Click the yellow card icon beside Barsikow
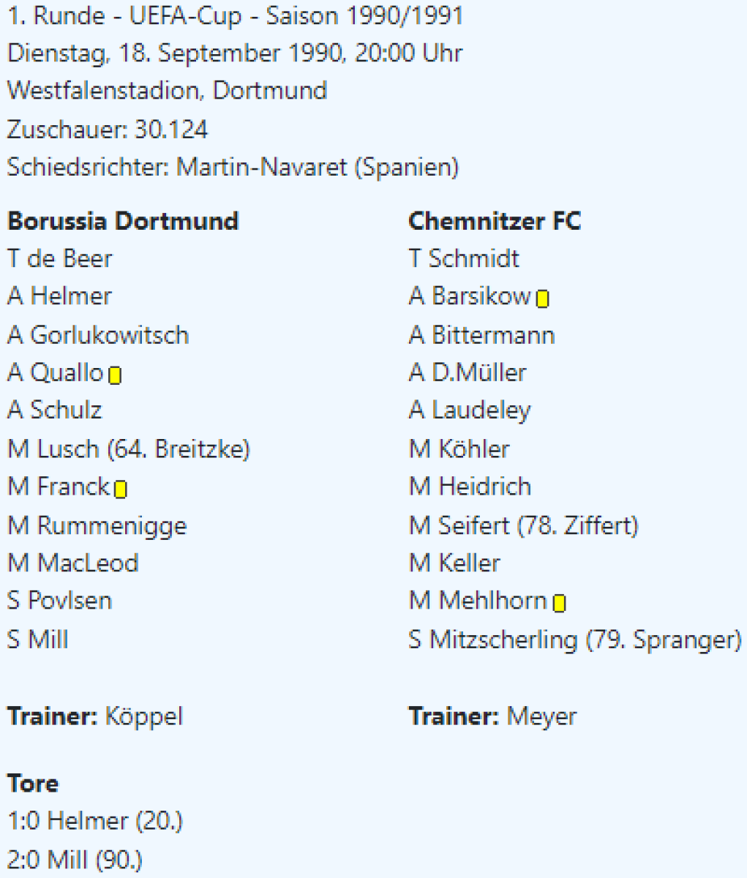Image resolution: width=747 pixels, height=878 pixels. [x=542, y=299]
